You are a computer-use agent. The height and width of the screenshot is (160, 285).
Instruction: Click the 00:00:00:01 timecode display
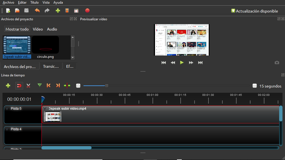coord(19,99)
